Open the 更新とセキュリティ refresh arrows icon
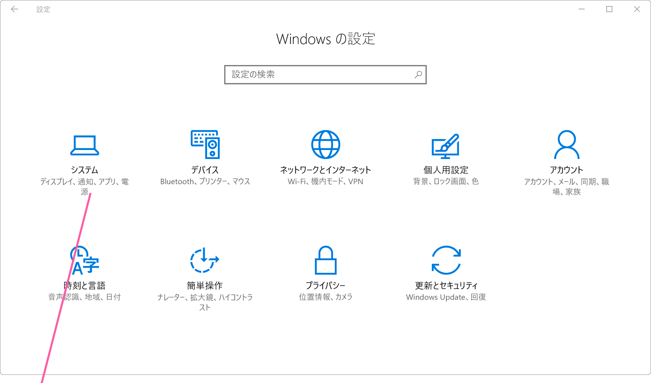The width and height of the screenshot is (651, 383). (446, 260)
